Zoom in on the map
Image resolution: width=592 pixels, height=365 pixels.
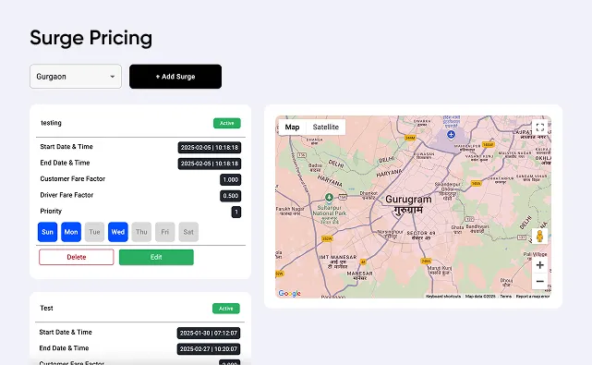[x=540, y=265]
